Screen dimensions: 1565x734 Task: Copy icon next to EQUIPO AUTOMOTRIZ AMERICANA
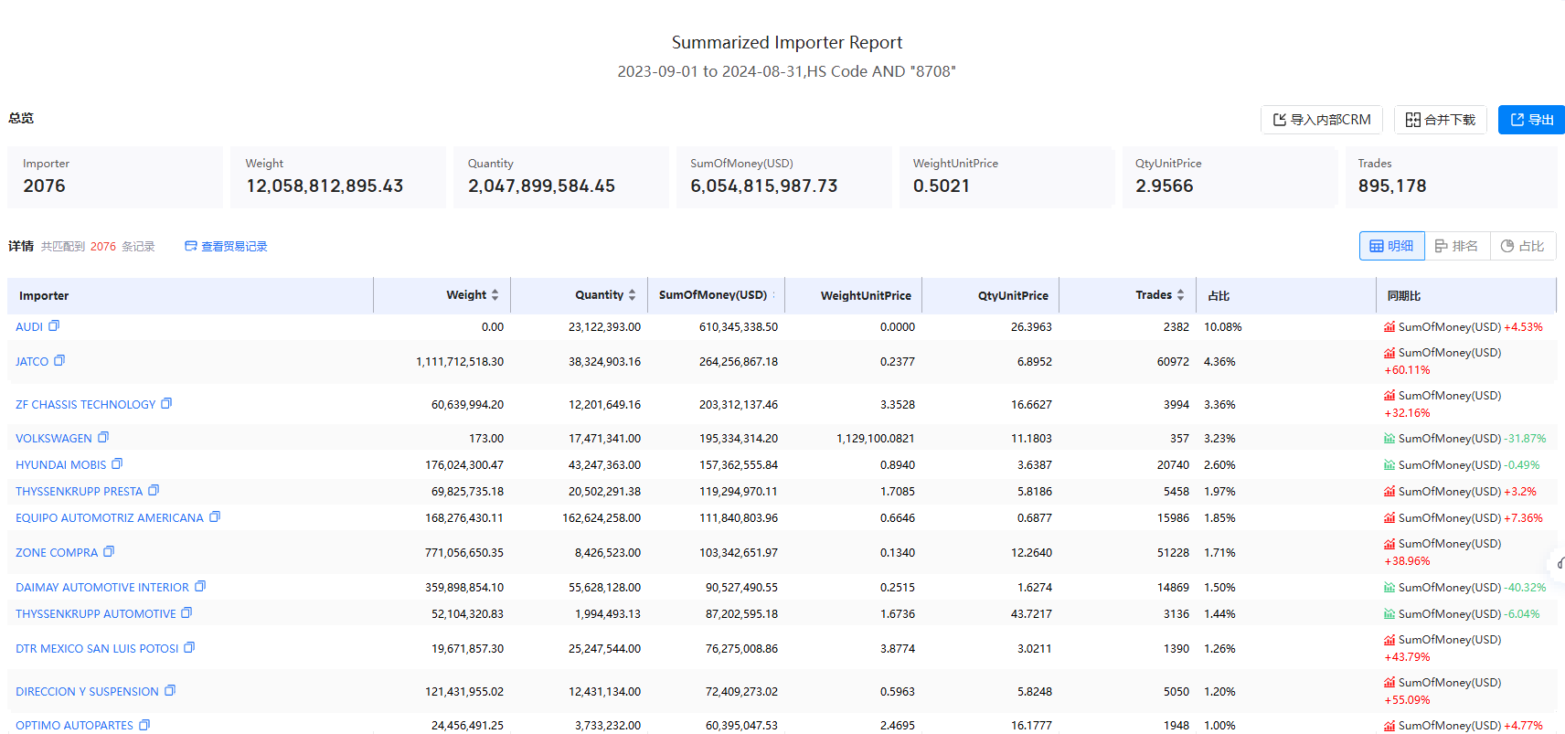point(215,516)
